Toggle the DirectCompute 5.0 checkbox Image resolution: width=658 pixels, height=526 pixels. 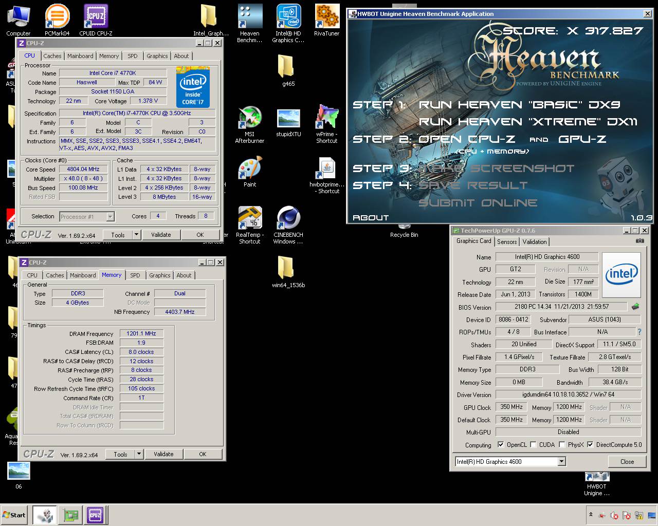[590, 444]
